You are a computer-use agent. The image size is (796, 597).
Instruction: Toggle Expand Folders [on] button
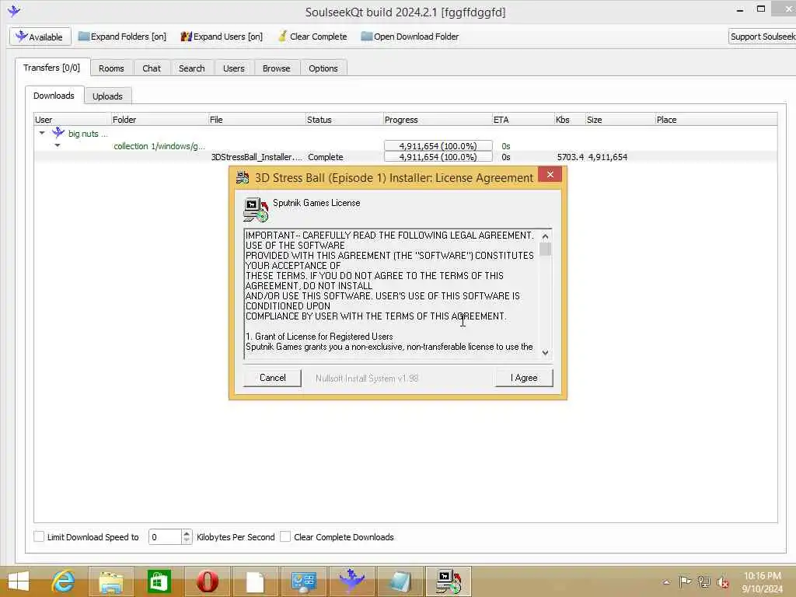(122, 37)
